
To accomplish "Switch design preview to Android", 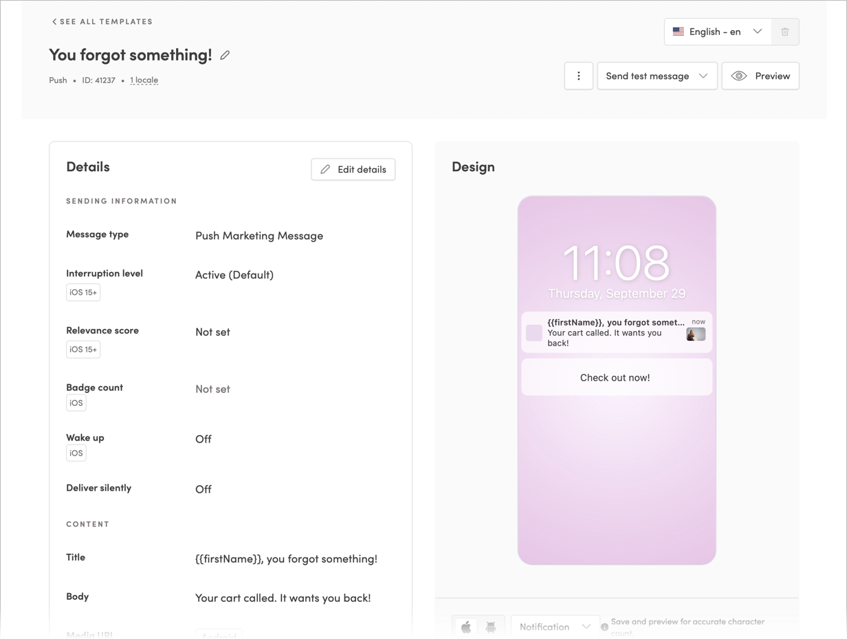I will 491,627.
